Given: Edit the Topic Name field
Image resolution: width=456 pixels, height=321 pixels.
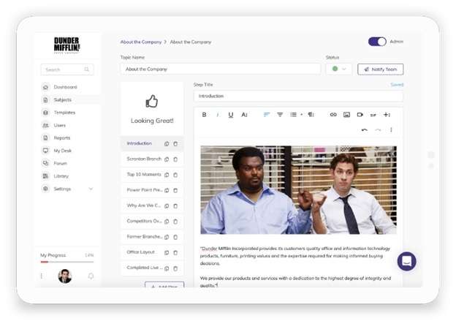Looking at the screenshot, I should (221, 69).
